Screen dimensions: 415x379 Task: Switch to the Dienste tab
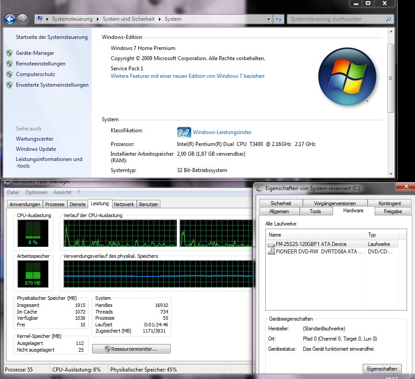[x=78, y=204]
